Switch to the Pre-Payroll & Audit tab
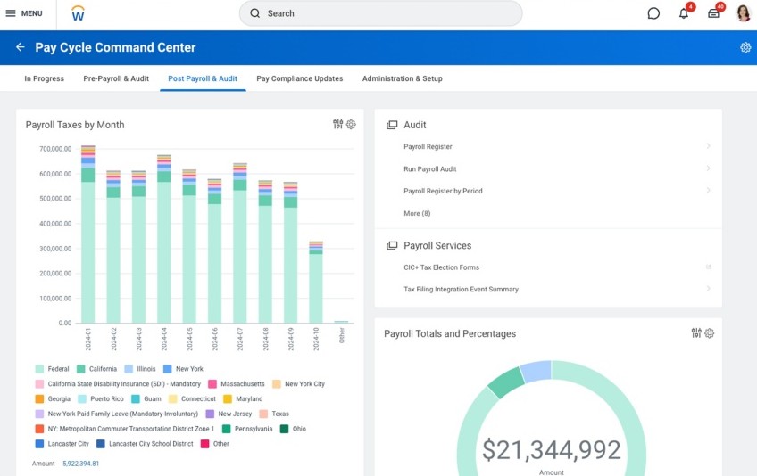This screenshot has height=476, width=757. tap(116, 78)
